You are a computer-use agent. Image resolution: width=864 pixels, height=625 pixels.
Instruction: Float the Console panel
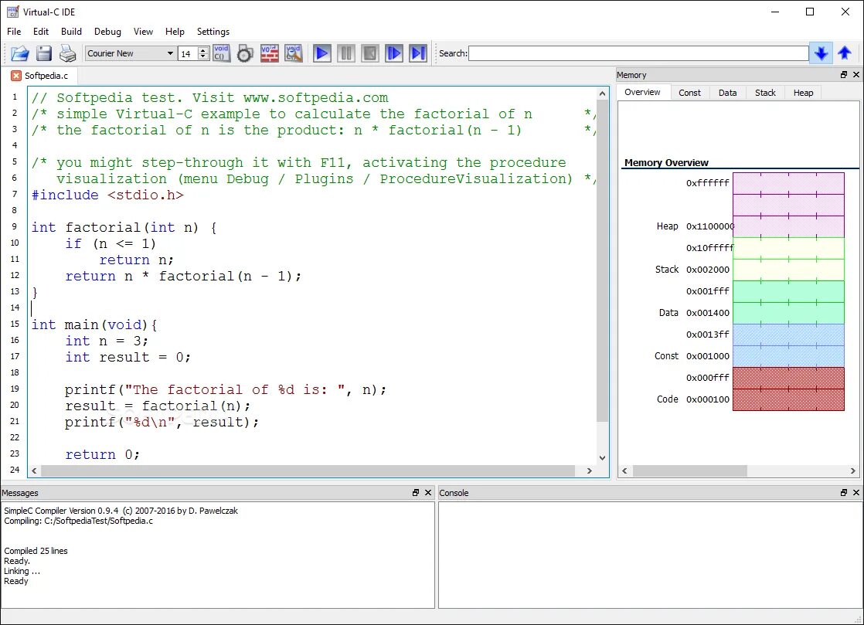pyautogui.click(x=844, y=493)
